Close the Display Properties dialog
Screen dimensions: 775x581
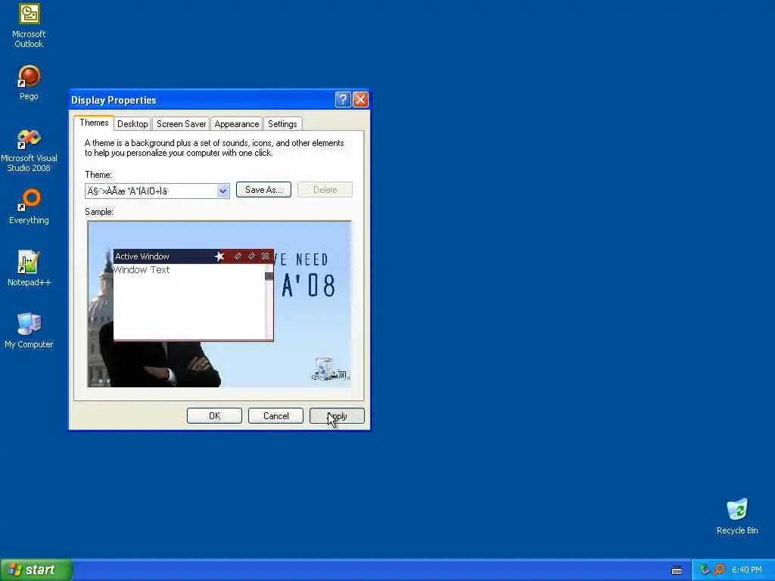click(360, 100)
